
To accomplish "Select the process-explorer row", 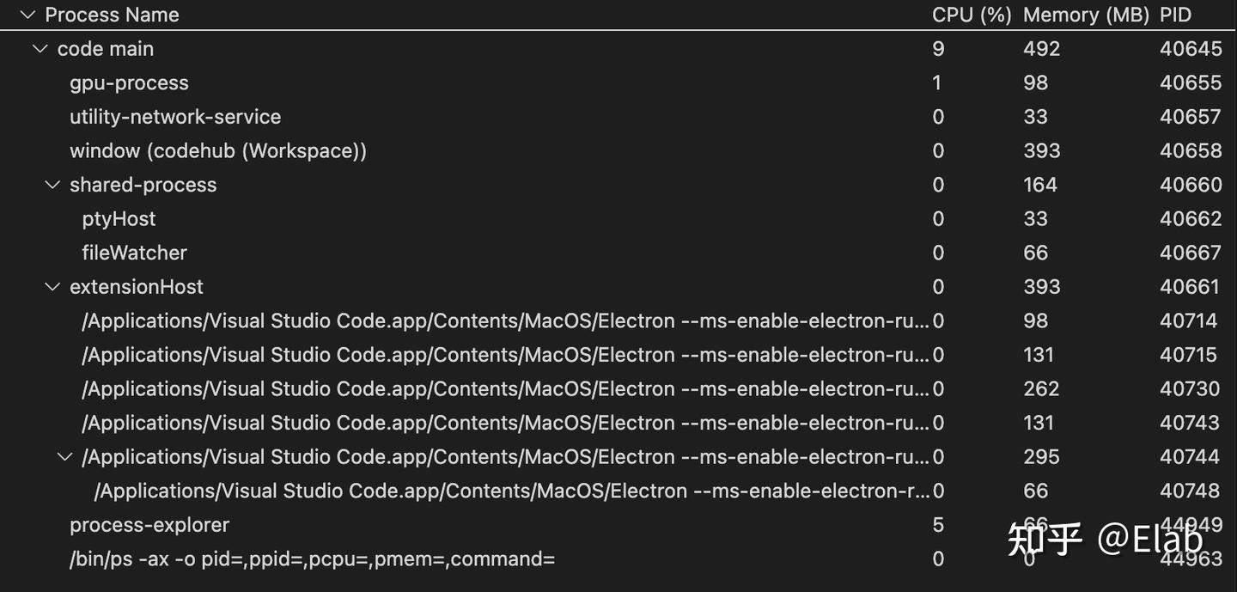I will [149, 524].
